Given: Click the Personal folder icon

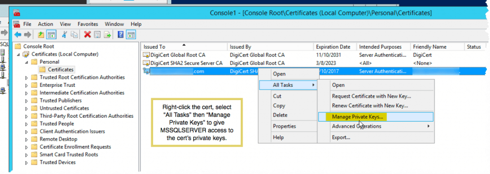Looking at the screenshot, I should (x=34, y=62).
